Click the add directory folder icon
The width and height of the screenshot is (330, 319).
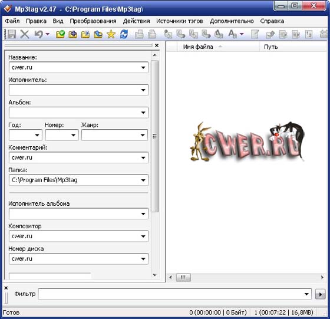(73, 34)
